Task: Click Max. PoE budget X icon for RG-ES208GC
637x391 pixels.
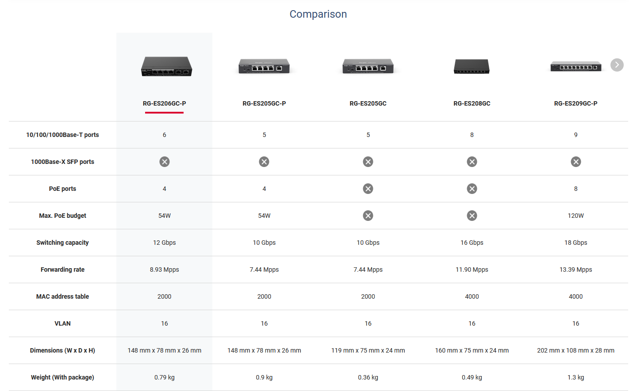Action: coord(472,216)
